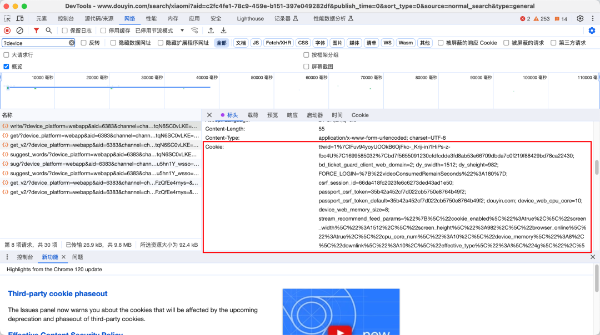Viewport: 600px width, 335px height.
Task: Toggle 反转 filter checkbox
Action: coord(83,43)
